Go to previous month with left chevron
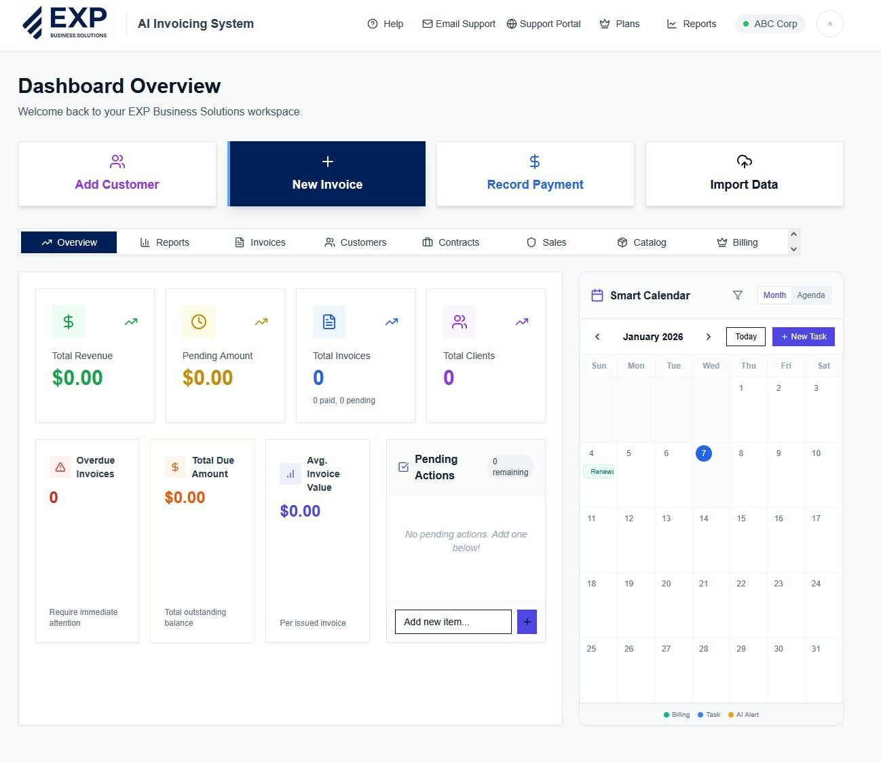This screenshot has height=763, width=881. tap(597, 336)
